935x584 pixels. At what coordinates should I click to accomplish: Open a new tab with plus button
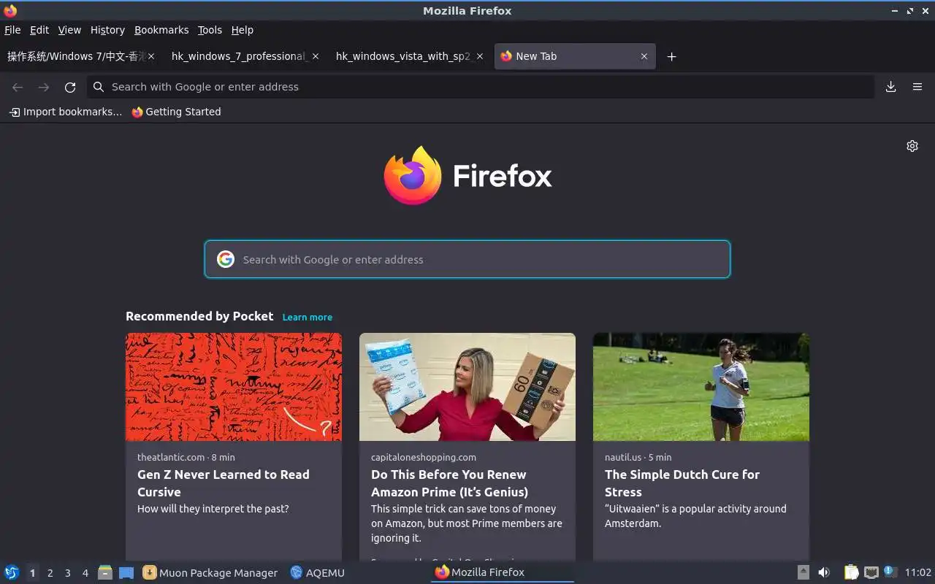tap(671, 56)
